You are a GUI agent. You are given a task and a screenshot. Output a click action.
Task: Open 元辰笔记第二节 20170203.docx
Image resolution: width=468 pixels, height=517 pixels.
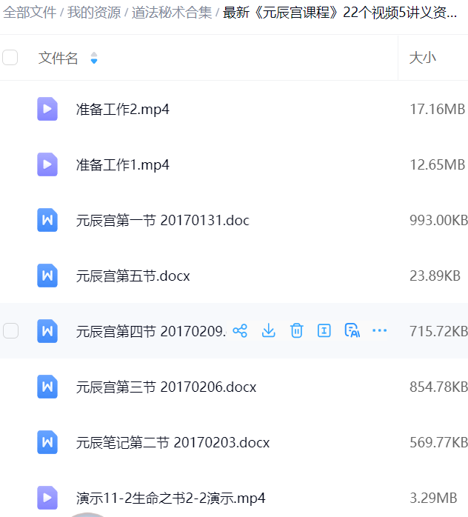173,442
